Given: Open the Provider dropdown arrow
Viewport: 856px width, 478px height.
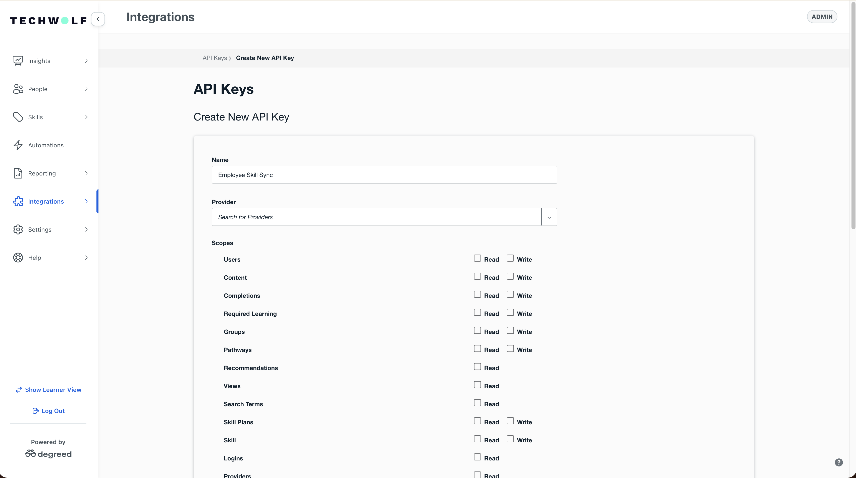Looking at the screenshot, I should pos(549,217).
